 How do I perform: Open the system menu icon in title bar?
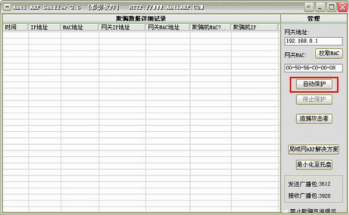7,7
